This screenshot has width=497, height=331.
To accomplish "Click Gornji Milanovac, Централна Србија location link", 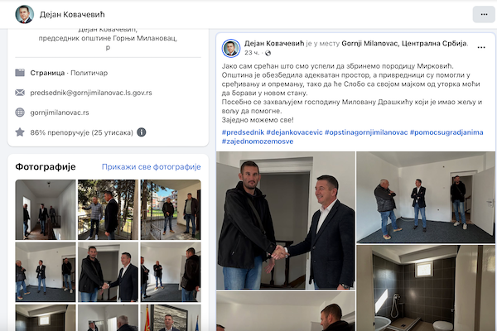I will click(x=404, y=43).
